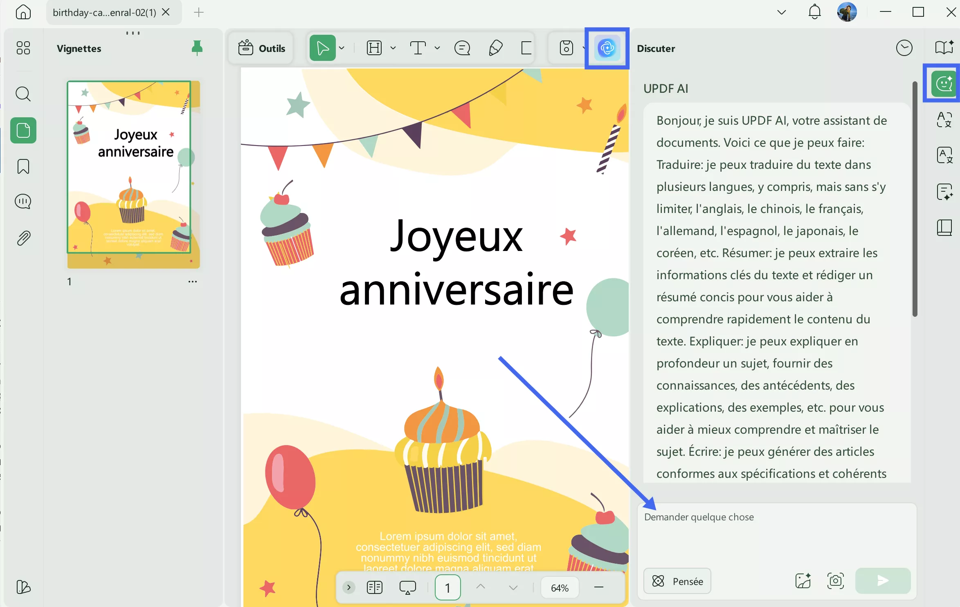
Task: Select the selection translate icon
Action: [x=944, y=119]
